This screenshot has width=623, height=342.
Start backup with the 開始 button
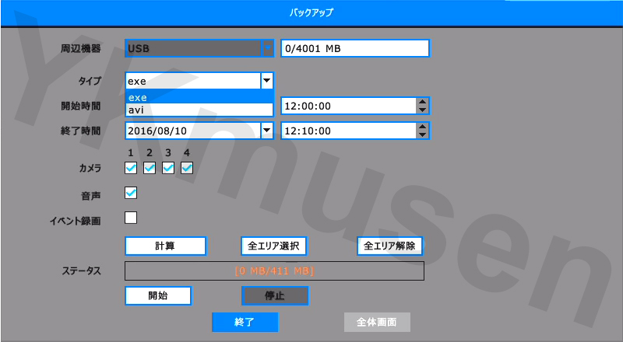(x=158, y=295)
